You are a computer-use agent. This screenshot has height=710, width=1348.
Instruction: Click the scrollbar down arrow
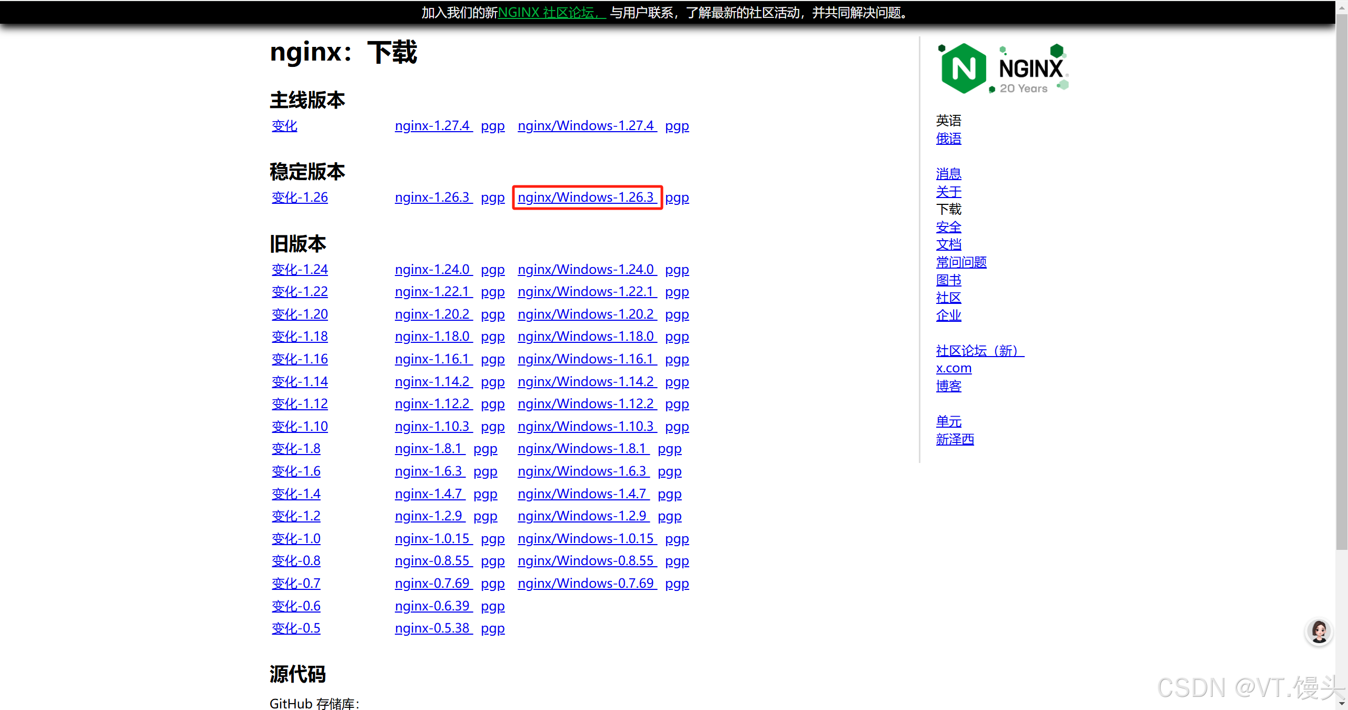(1342, 704)
